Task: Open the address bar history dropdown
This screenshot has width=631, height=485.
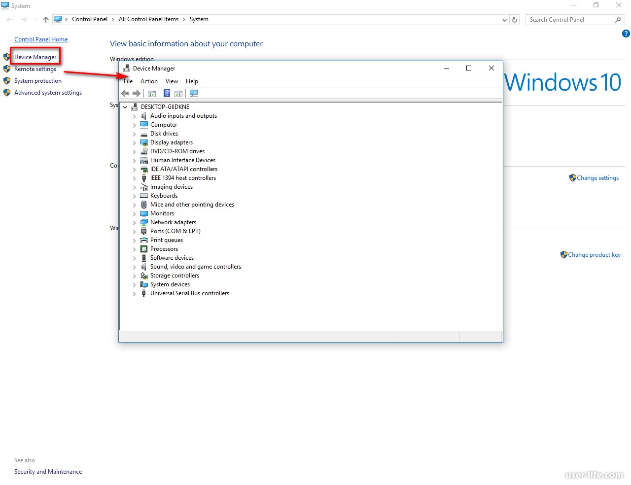Action: 504,20
